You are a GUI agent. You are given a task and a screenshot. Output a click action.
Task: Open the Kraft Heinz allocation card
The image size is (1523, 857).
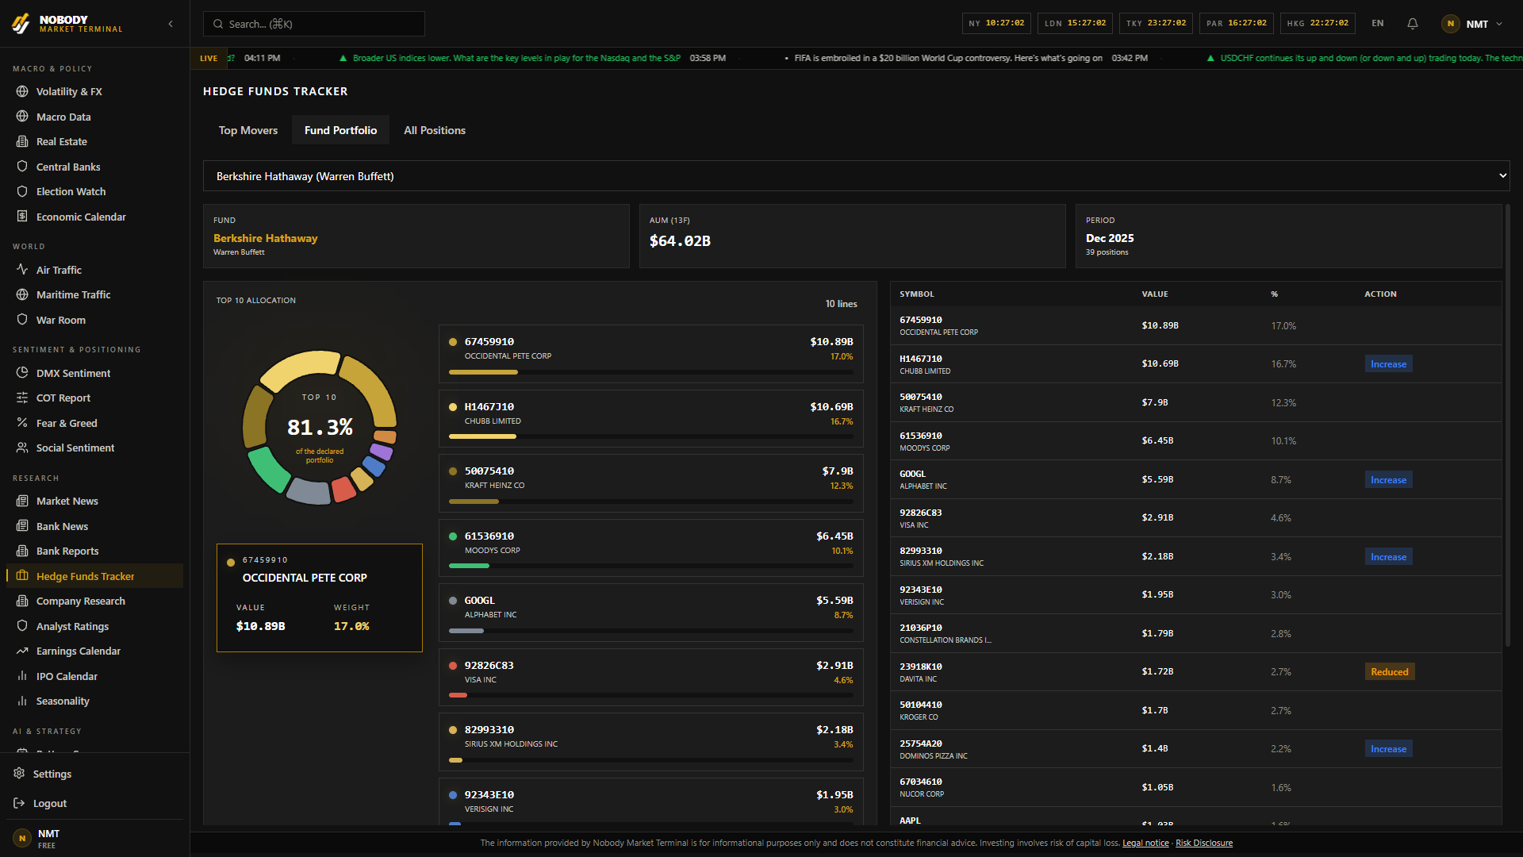(651, 483)
